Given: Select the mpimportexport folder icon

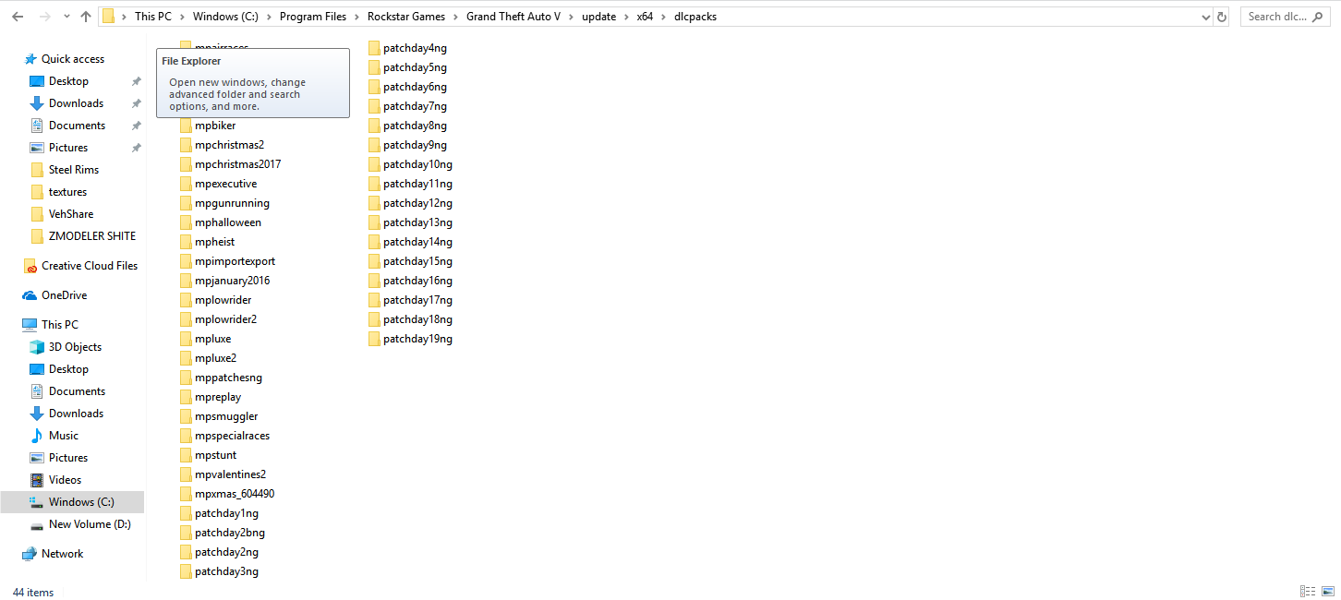Looking at the screenshot, I should coord(186,261).
